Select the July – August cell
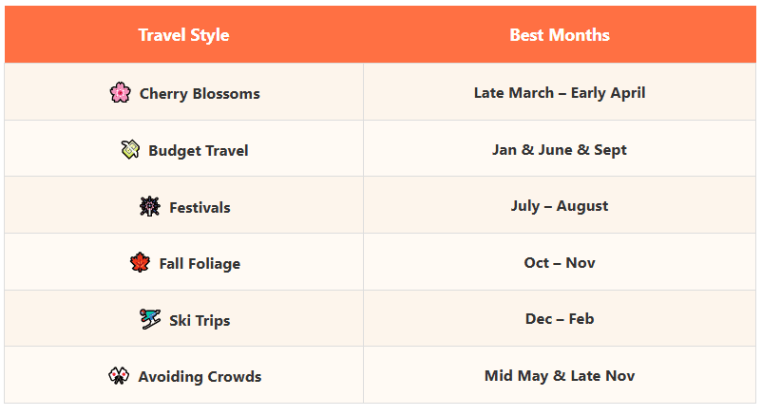This screenshot has height=415, width=762. pyautogui.click(x=560, y=205)
